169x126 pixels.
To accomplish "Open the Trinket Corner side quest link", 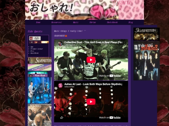I will (37, 49).
